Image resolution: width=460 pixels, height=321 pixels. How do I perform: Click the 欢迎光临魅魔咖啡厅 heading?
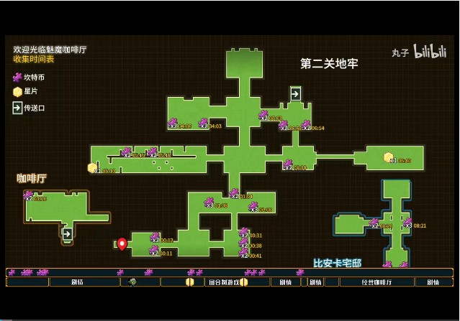[50, 50]
